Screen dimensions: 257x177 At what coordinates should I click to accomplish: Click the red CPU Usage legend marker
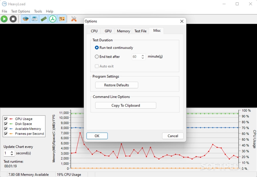[11, 119]
